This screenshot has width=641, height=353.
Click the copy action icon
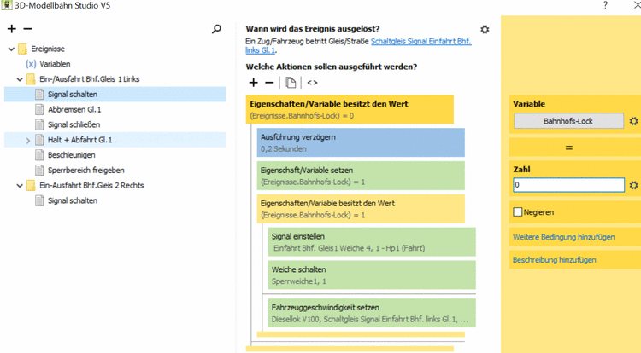(x=291, y=83)
